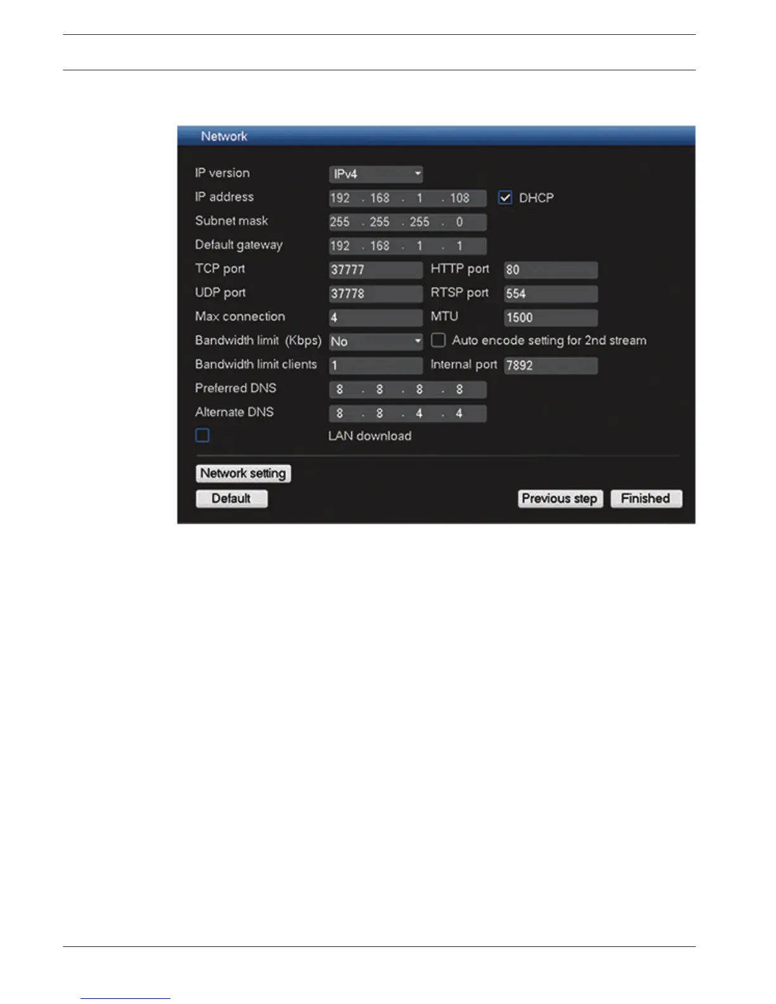Click the RTSP port field 554
Screen dimensions: 776x1004
[551, 294]
